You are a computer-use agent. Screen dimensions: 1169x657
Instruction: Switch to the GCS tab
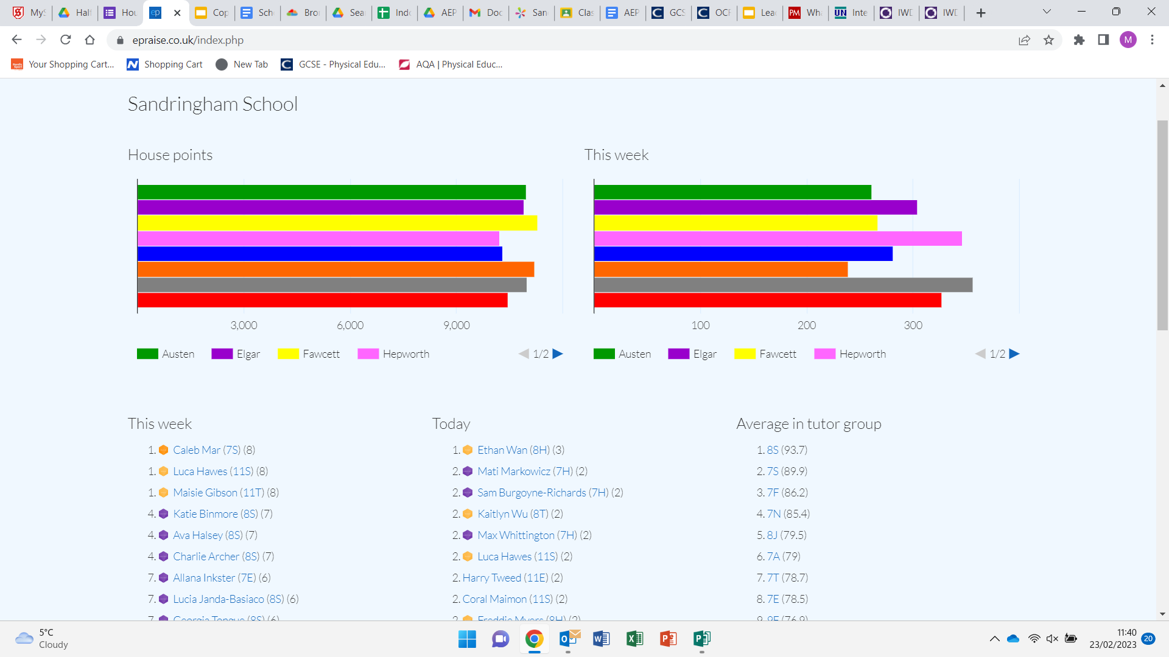pos(669,13)
